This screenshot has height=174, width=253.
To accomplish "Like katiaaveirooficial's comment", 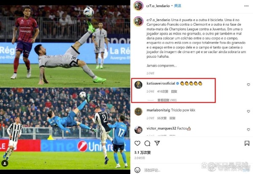I will [248, 85].
